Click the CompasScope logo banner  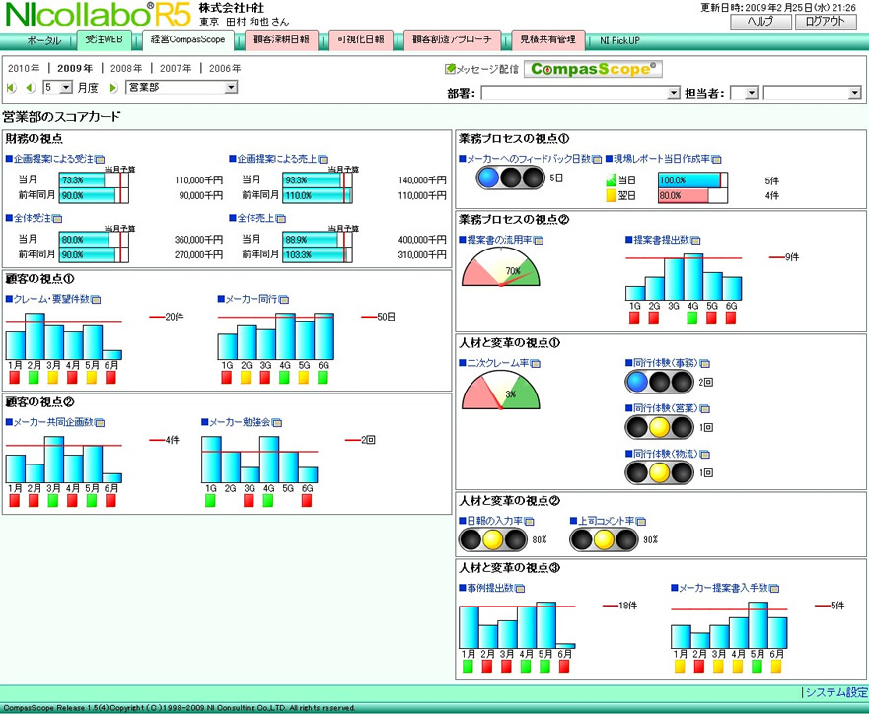point(592,69)
